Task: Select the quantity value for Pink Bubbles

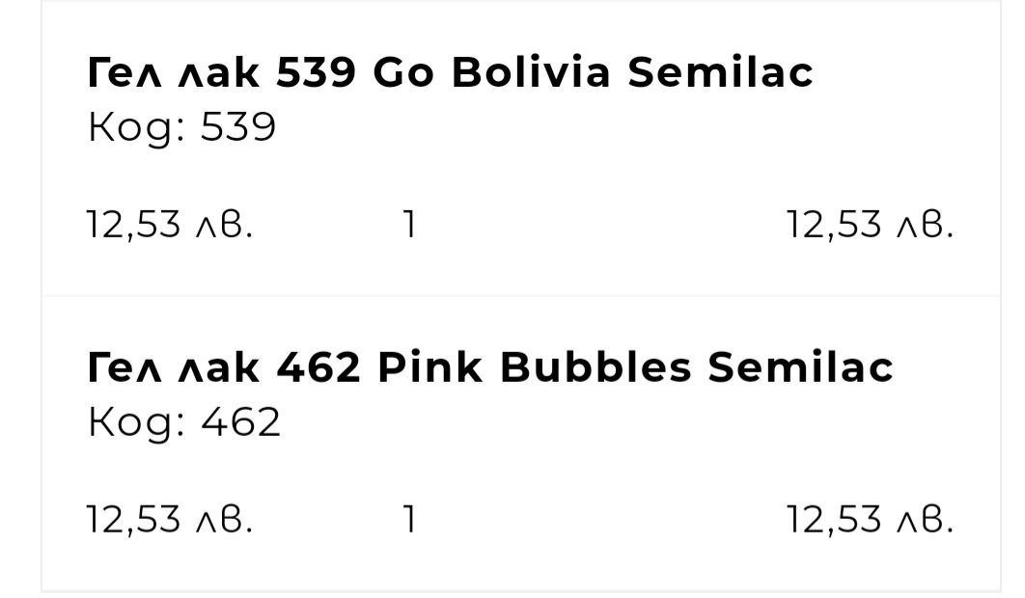Action: point(410,520)
